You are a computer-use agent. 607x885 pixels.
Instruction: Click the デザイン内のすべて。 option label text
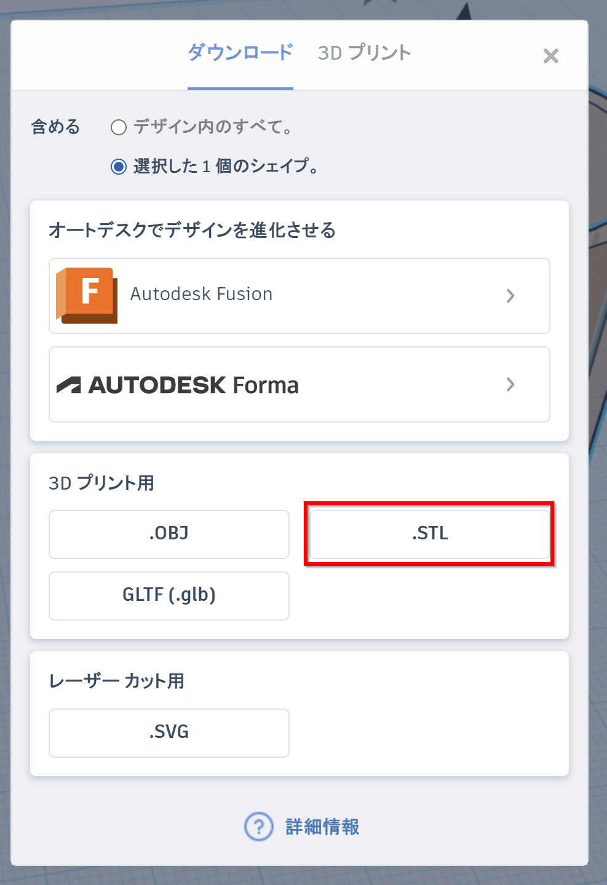(x=213, y=127)
